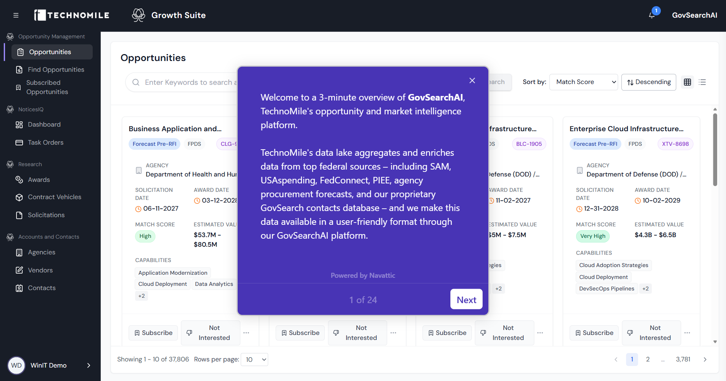The image size is (726, 381).
Task: Toggle Descending sort order
Action: [649, 82]
